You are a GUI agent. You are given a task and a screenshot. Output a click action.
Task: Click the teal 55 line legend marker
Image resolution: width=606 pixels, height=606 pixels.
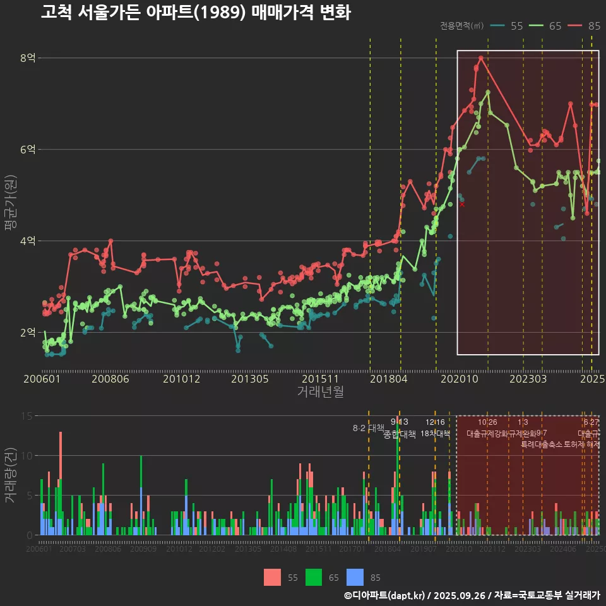[x=497, y=26]
